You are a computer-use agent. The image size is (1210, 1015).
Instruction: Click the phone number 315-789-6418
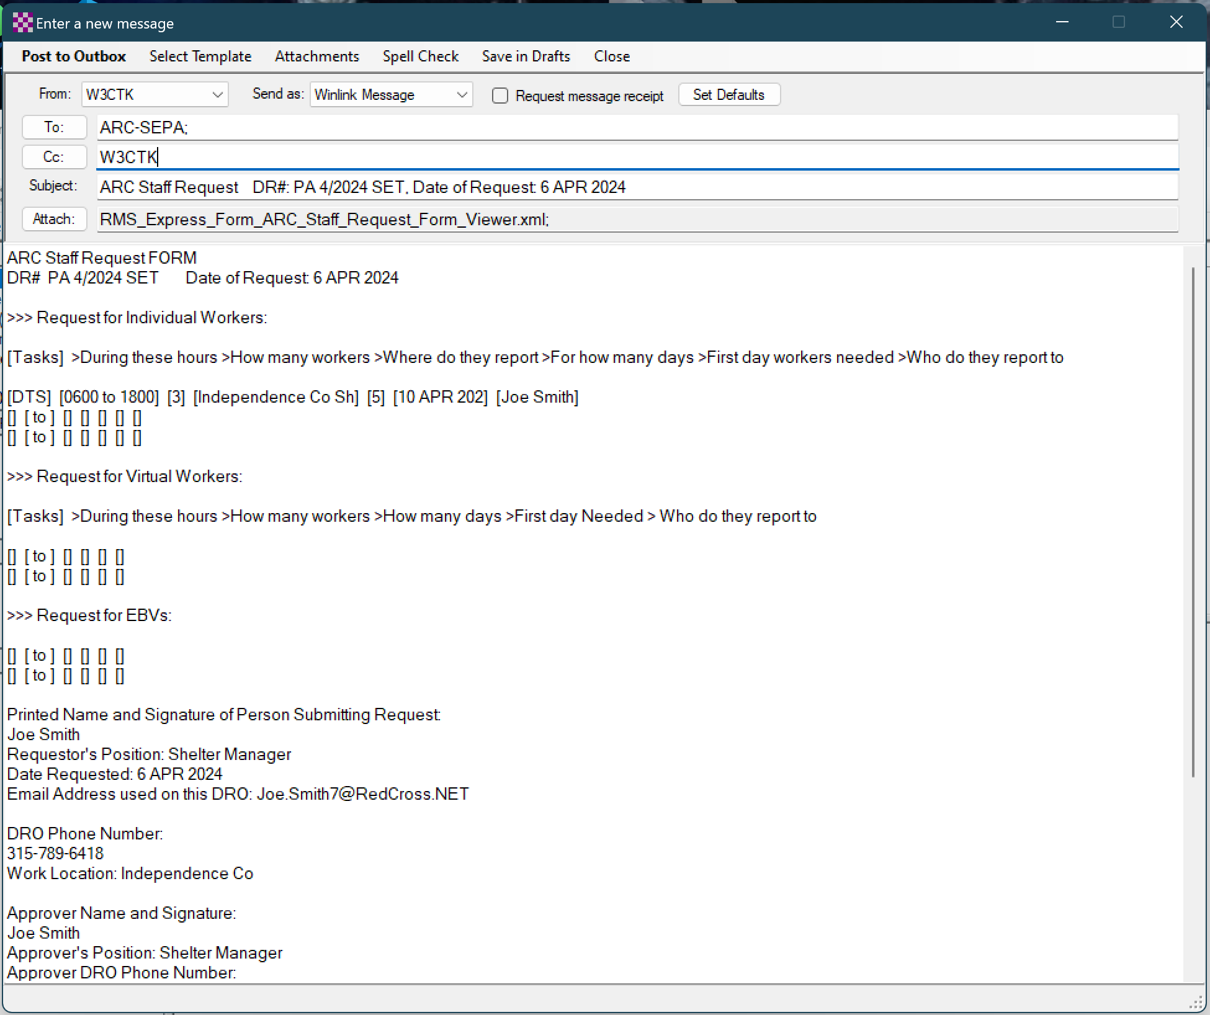coord(55,854)
